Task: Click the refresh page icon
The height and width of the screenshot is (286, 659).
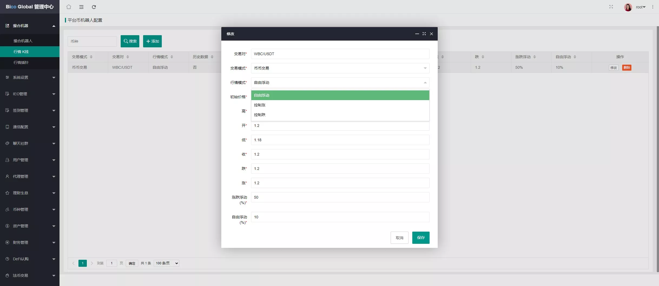Action: click(x=94, y=7)
